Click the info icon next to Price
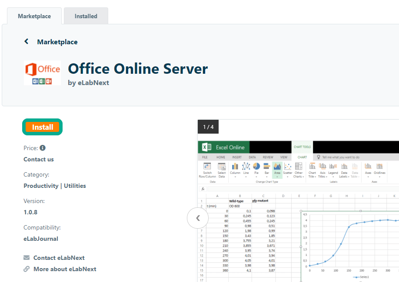Screen dimensions: 399x282 click(42, 148)
